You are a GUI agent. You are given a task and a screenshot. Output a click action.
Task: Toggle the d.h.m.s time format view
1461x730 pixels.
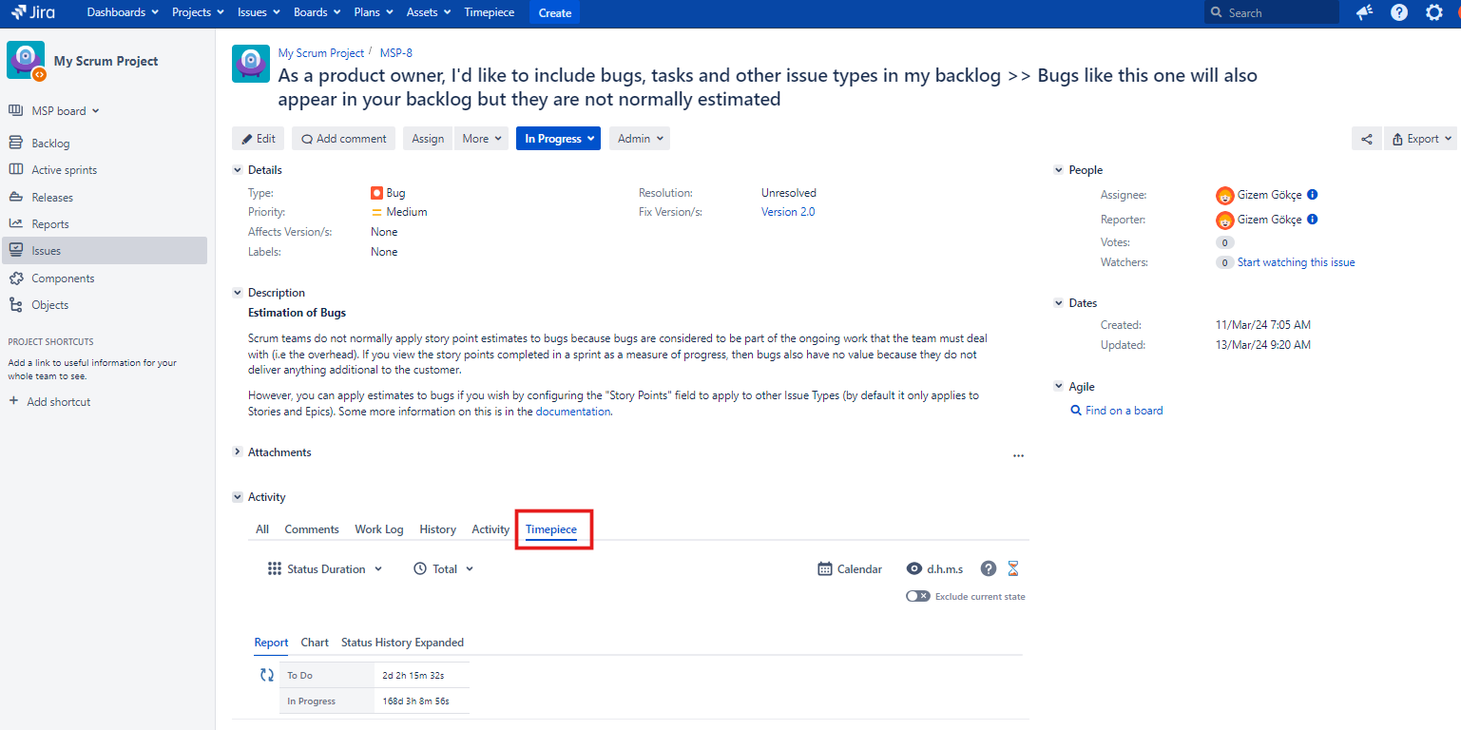(x=934, y=568)
